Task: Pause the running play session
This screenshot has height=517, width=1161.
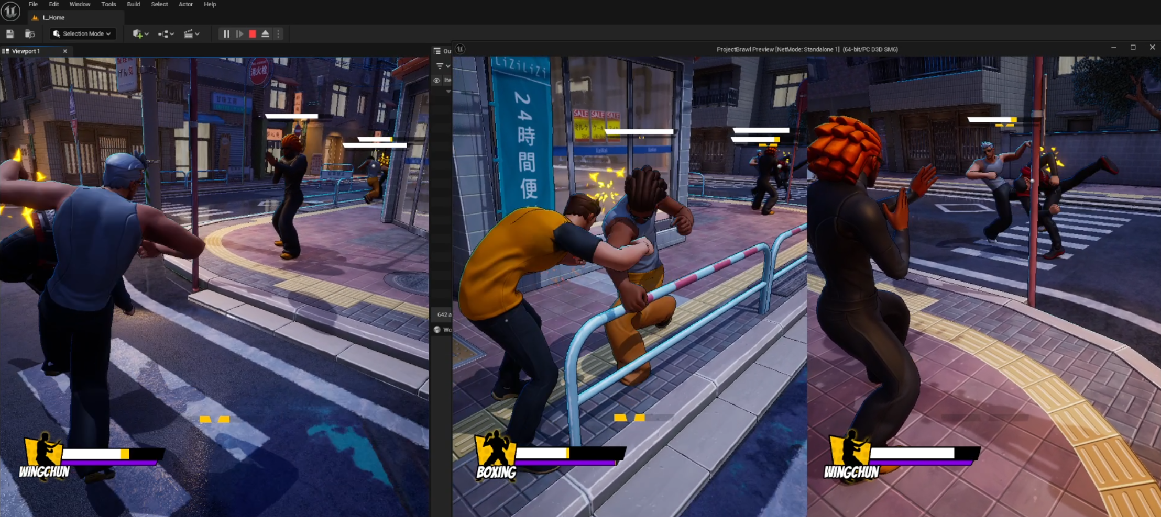Action: [226, 34]
